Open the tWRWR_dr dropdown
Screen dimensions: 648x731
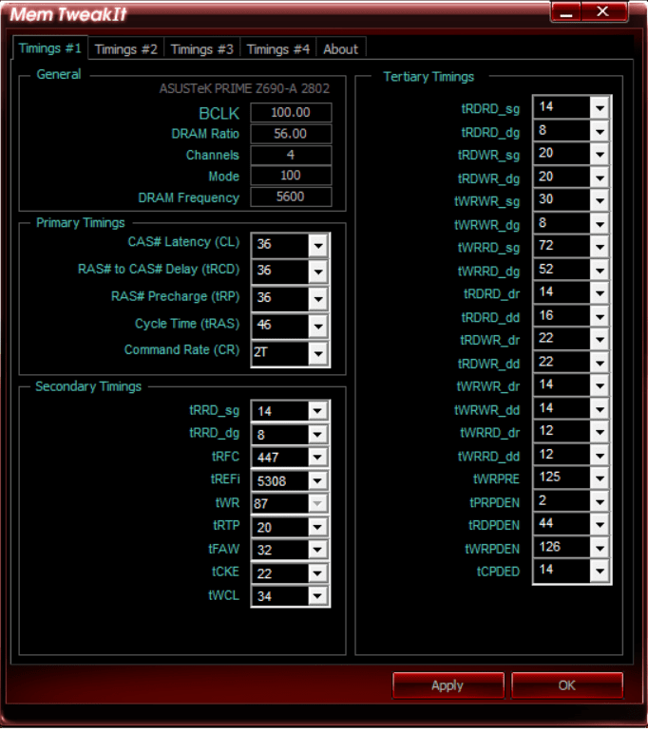point(600,386)
